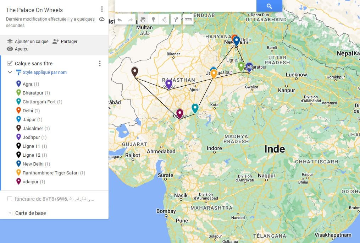Click the large Inde country label
360x243 pixels.
275,149
